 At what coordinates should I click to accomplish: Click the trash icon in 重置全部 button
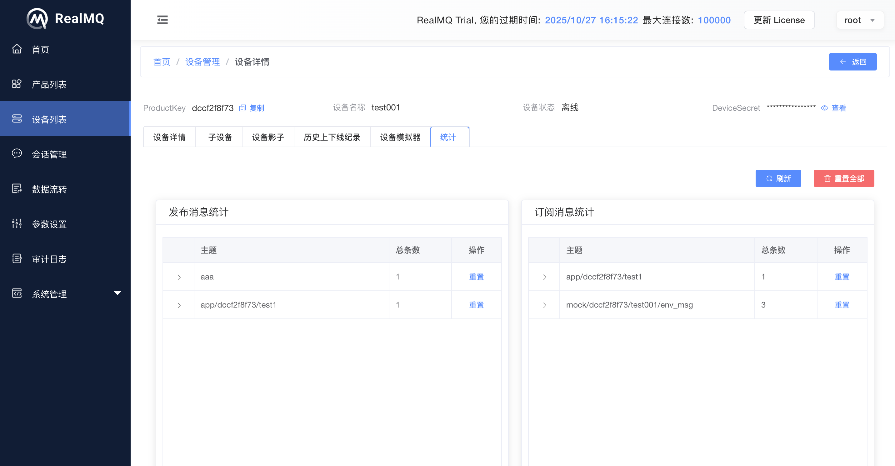point(827,178)
